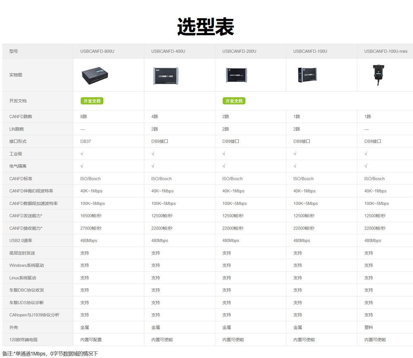The width and height of the screenshot is (413, 358).
Task: Click the CANFD路数 row label
Action: click(x=21, y=117)
